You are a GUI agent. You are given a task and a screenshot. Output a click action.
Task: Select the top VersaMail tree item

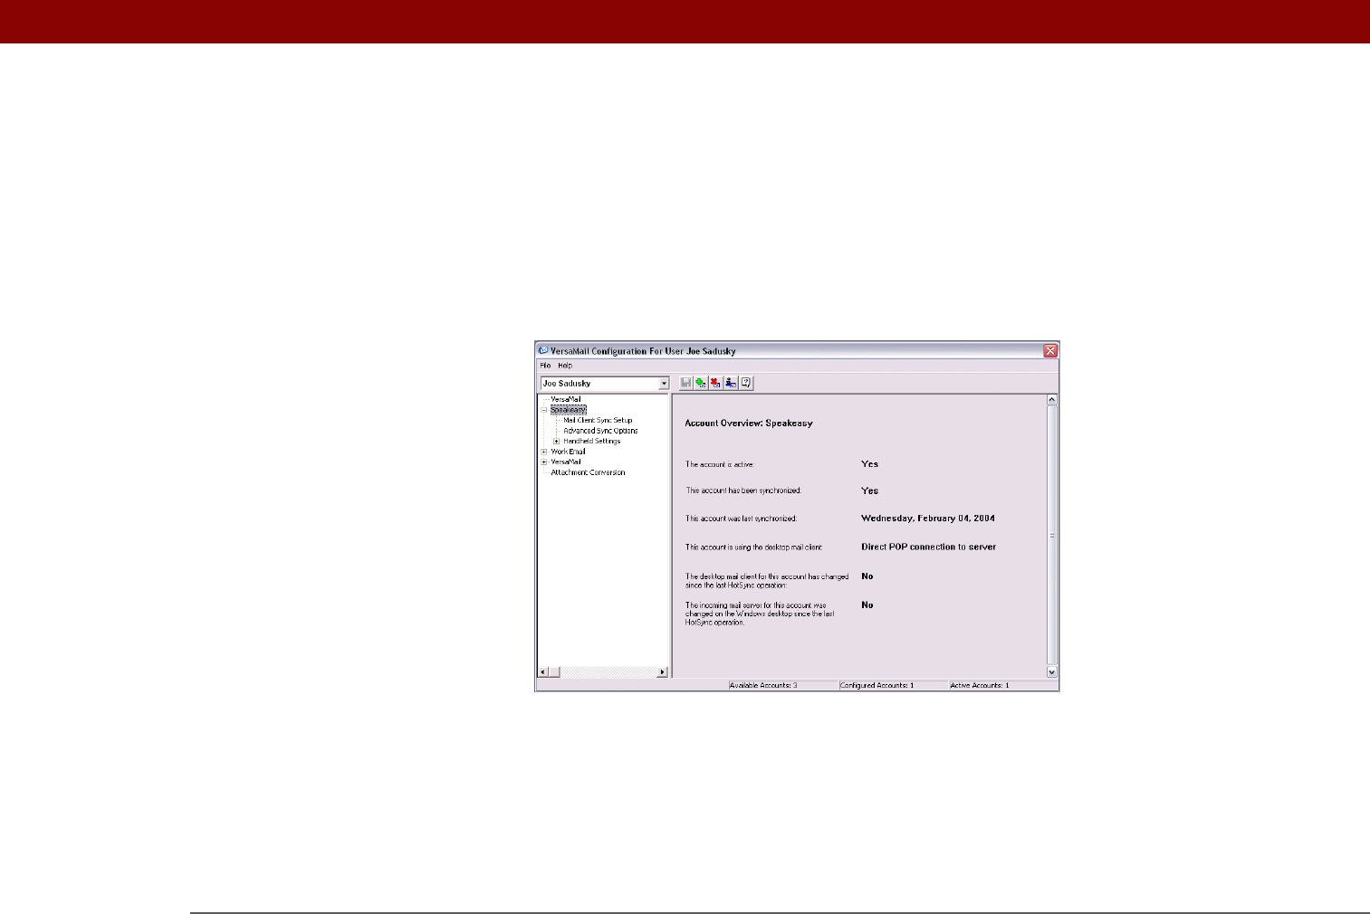click(x=566, y=399)
